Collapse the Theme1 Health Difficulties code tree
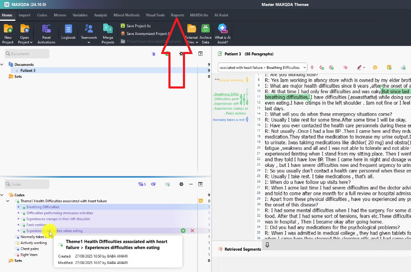Image resolution: width=411 pixels, height=272 pixels. [x=8, y=201]
